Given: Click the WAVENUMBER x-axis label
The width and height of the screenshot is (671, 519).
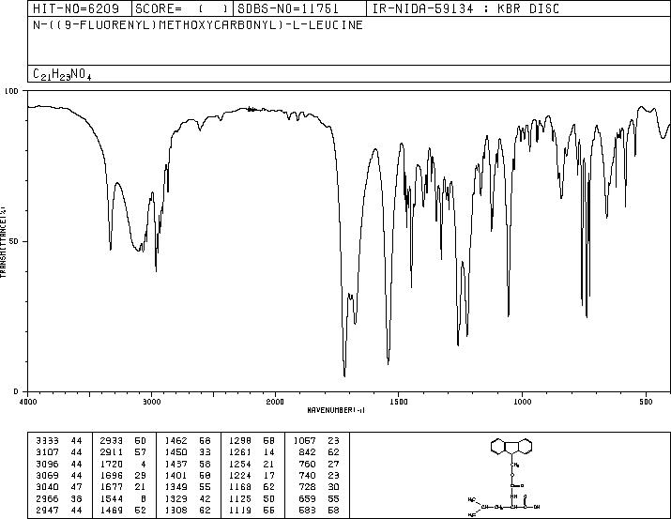Looking at the screenshot, I should (x=336, y=410).
